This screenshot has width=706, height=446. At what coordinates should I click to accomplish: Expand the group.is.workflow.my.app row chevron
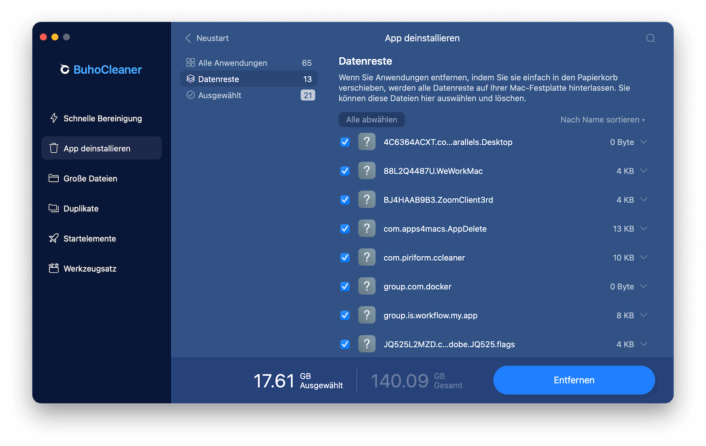(644, 315)
